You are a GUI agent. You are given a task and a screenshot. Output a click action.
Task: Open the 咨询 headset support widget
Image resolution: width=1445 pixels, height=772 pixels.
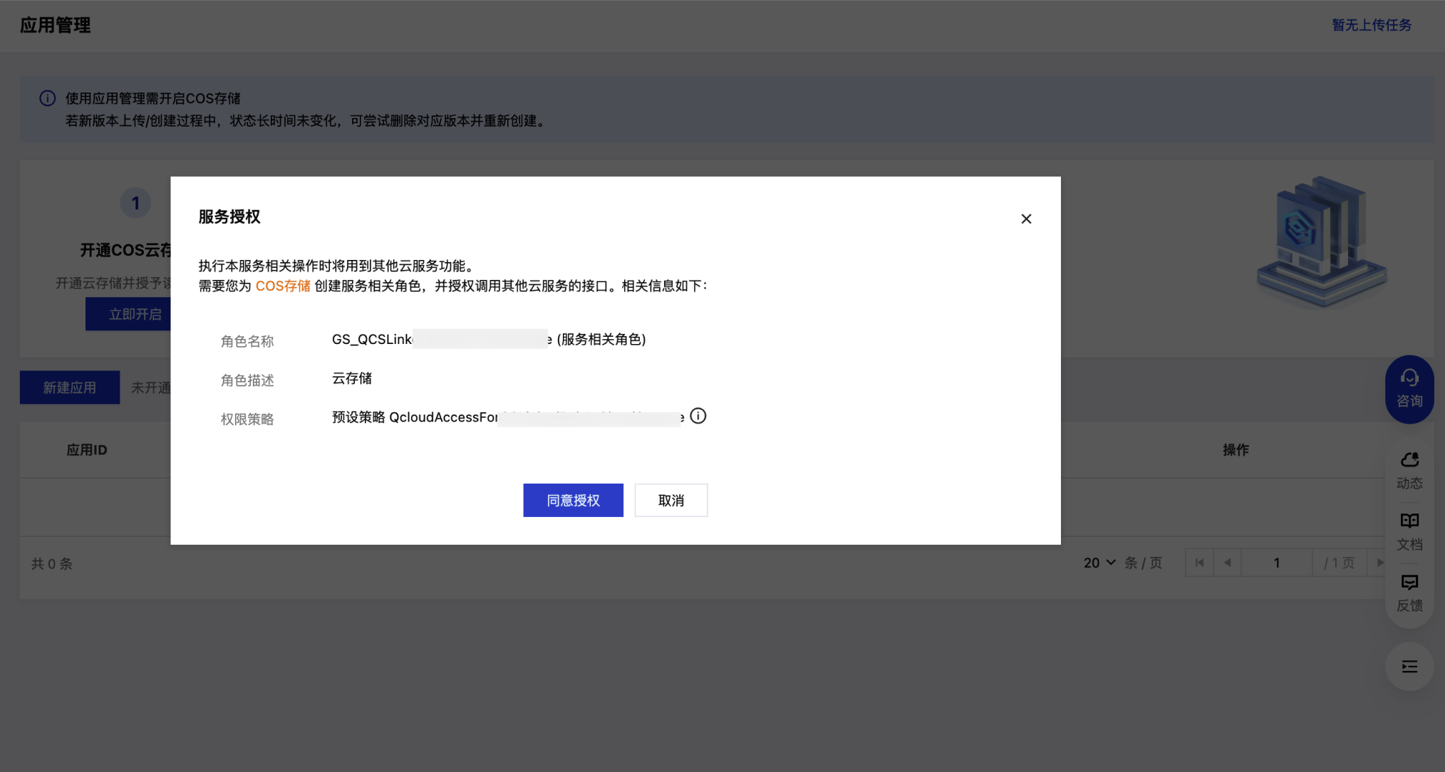tap(1409, 389)
